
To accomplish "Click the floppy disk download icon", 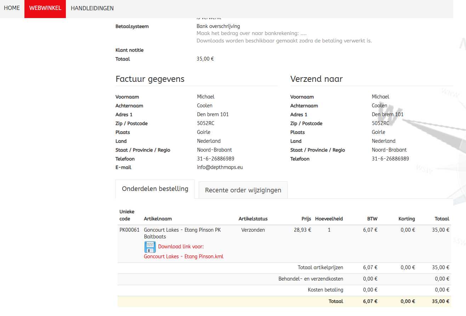I will coord(150,247).
